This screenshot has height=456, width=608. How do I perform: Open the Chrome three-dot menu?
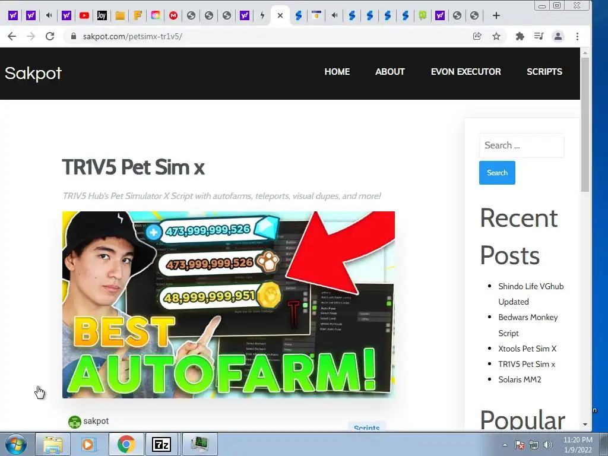tap(577, 36)
